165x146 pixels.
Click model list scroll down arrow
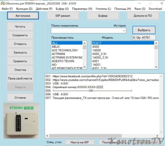(x=156, y=67)
